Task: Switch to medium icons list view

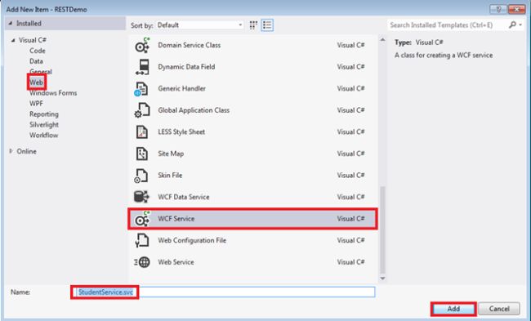Action: pos(267,25)
